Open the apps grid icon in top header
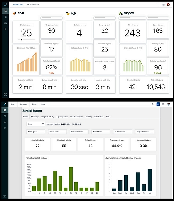 coord(164,5)
